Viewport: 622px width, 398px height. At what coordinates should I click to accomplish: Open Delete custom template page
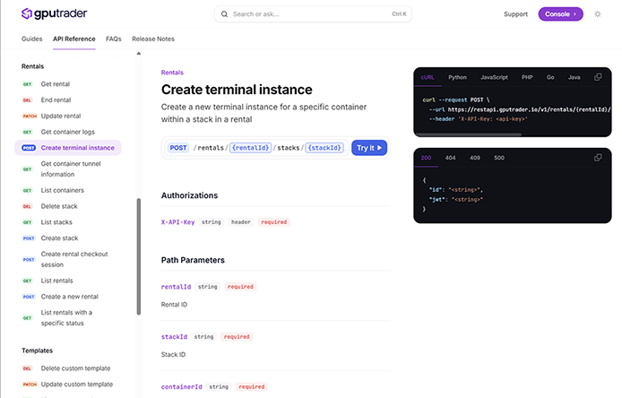click(x=75, y=368)
